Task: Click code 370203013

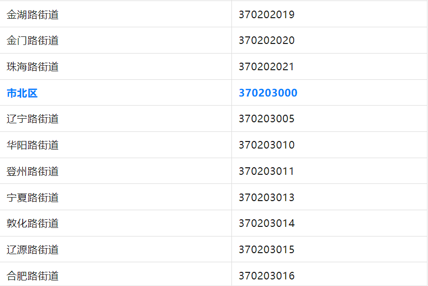Action: tap(266, 197)
